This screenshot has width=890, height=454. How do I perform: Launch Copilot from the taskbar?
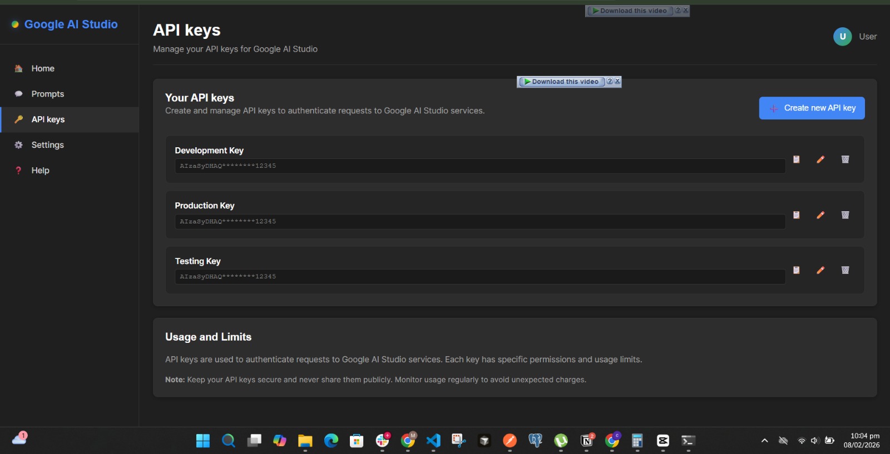(x=280, y=441)
